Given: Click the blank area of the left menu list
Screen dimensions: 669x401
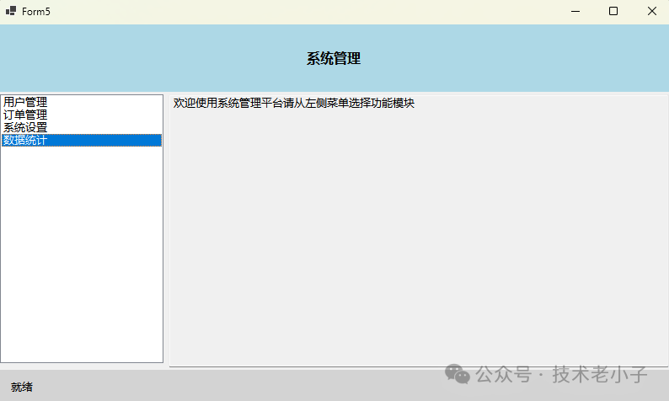Looking at the screenshot, I should [82, 253].
